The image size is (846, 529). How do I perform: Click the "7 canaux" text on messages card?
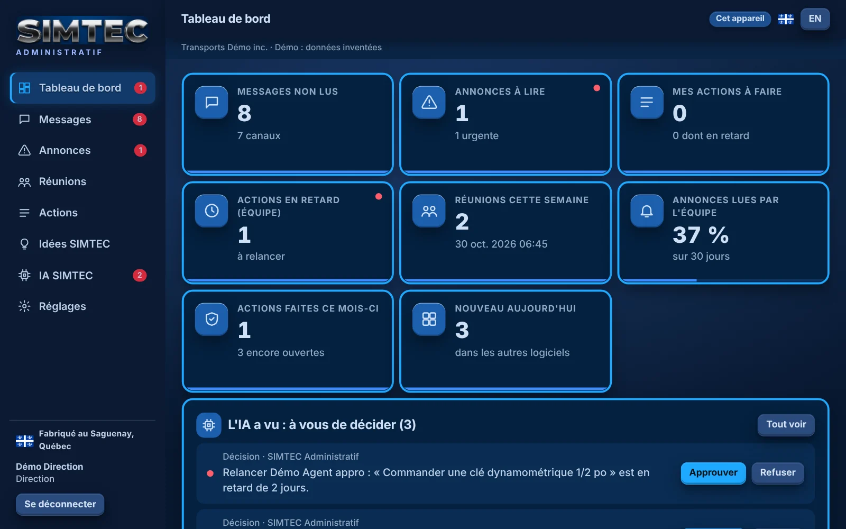click(259, 136)
